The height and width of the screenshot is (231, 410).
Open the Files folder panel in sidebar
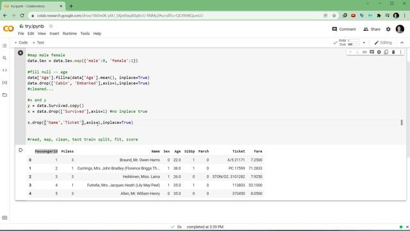[x=4, y=95]
